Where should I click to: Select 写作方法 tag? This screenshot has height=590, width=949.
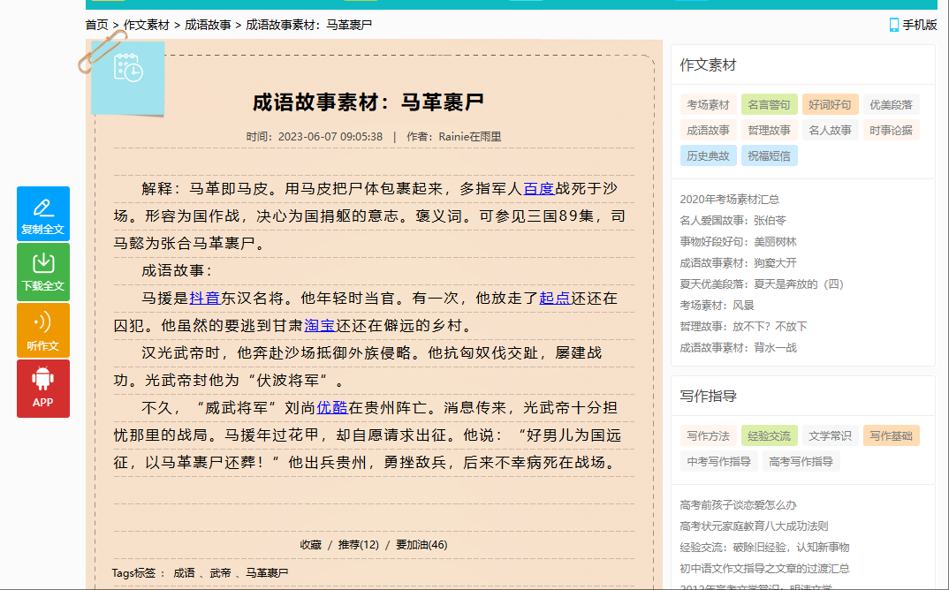(708, 435)
